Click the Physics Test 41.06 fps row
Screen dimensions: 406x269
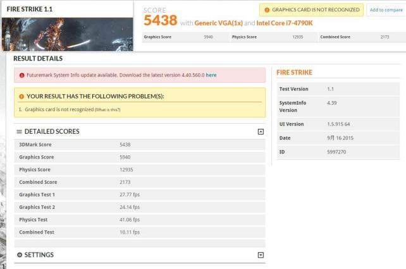[140, 220]
